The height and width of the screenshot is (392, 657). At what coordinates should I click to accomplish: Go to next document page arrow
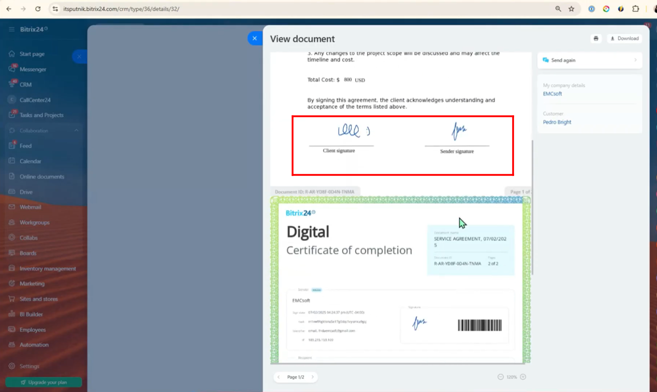click(x=312, y=377)
